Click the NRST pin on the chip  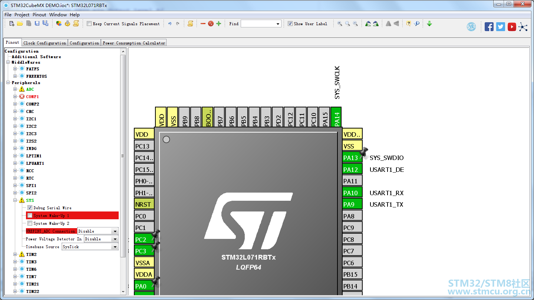coord(144,204)
